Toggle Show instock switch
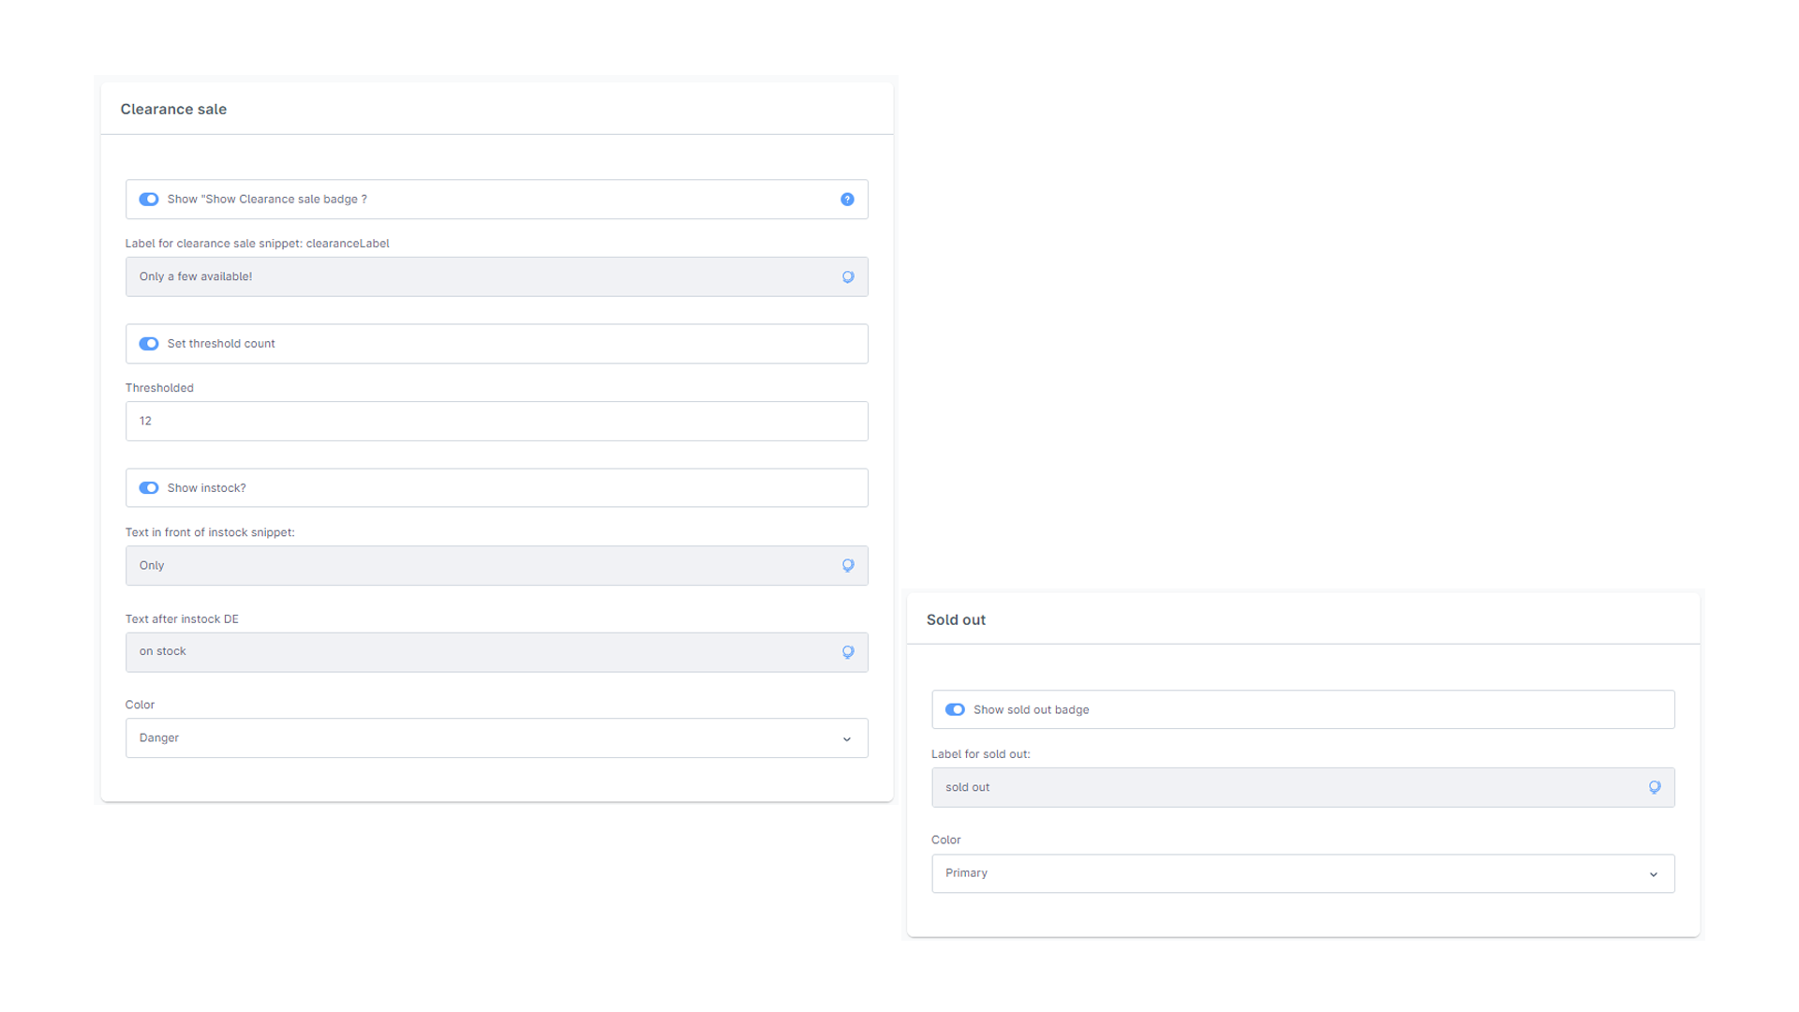1799x1012 pixels. click(x=149, y=488)
